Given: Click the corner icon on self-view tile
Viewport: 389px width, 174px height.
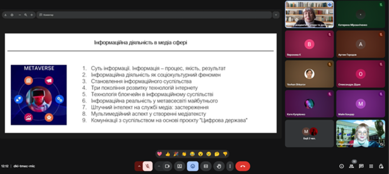Looking at the screenshot, I should pos(382,143).
